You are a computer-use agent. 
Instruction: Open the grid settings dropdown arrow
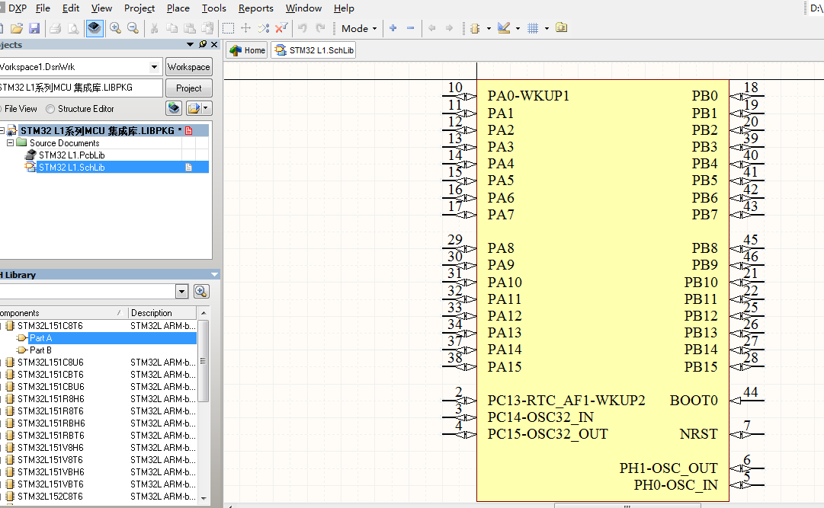pyautogui.click(x=547, y=28)
